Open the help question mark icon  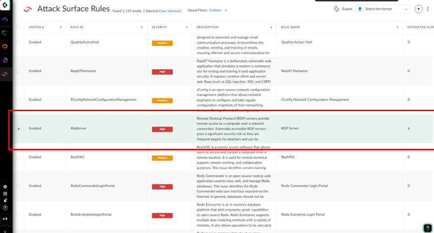5,207
